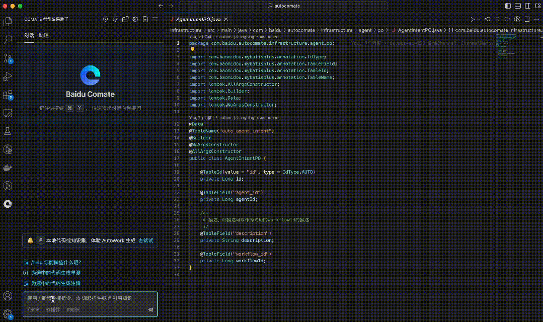Viewport: 543px width, 322px height.
Task: Click the CodeLens authors text above @Data
Action: click(235, 118)
